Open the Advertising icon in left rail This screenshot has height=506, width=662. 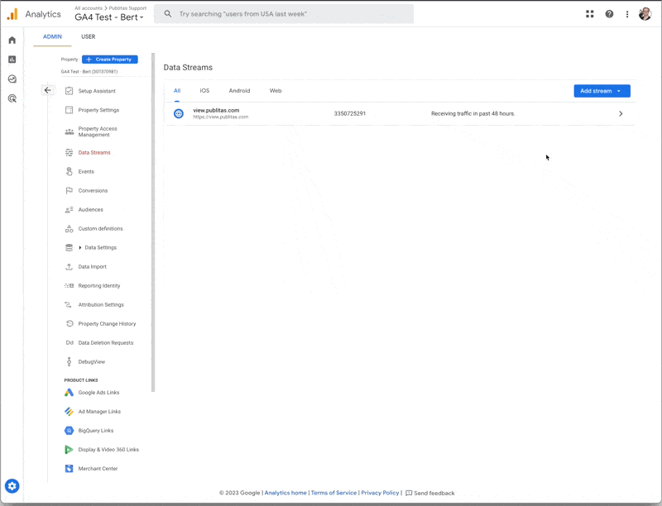point(12,98)
